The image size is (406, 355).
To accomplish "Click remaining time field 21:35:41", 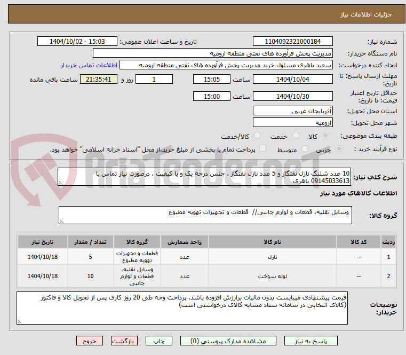I will tap(98, 79).
